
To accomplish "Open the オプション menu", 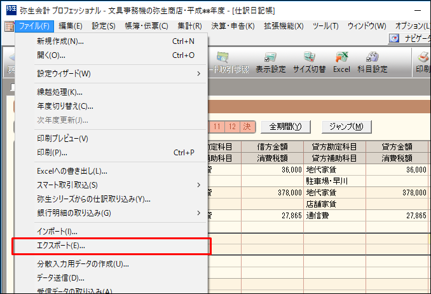I will (413, 26).
